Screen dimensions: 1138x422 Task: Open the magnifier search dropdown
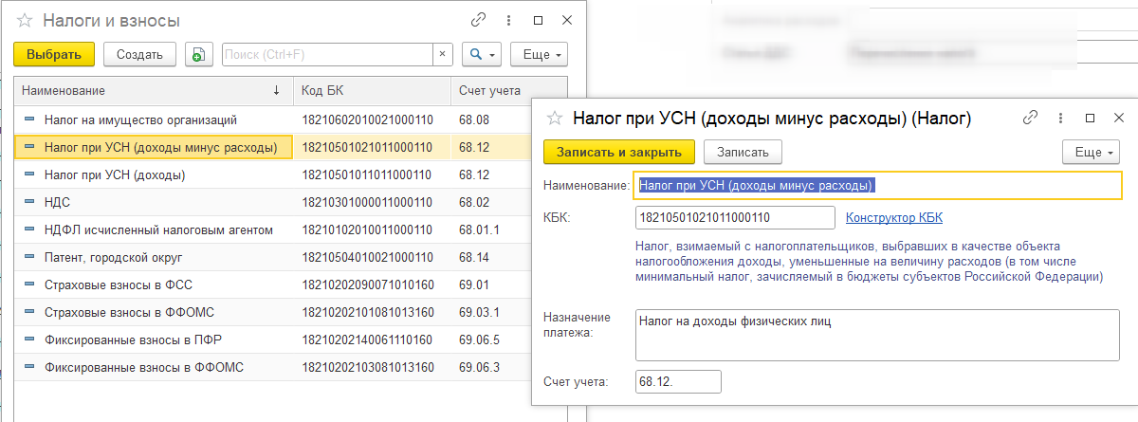pyautogui.click(x=482, y=55)
